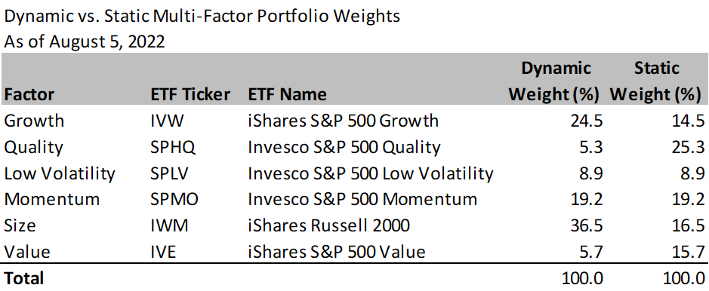Select the SPHQ ticker cell
709x291 pixels.
[173, 147]
